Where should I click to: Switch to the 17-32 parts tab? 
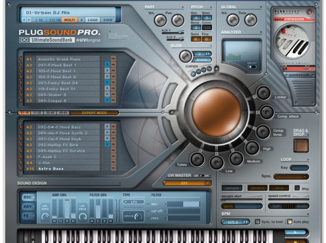point(37,113)
